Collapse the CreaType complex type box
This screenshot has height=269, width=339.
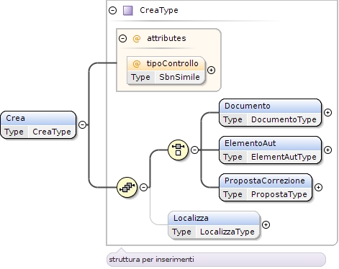[x=112, y=10]
